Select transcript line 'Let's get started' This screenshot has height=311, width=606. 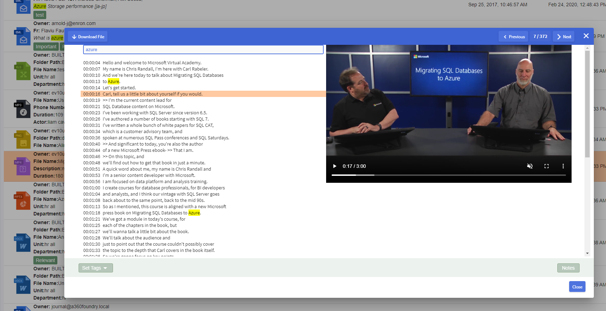coord(119,88)
